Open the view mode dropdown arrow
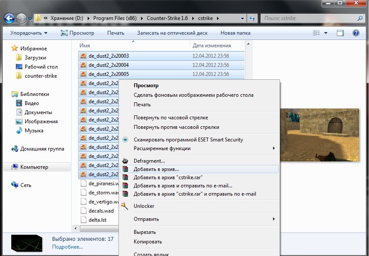This screenshot has height=256, width=369. click(326, 33)
